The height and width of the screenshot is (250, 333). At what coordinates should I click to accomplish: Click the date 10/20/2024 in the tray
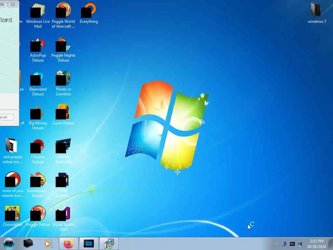point(316,247)
